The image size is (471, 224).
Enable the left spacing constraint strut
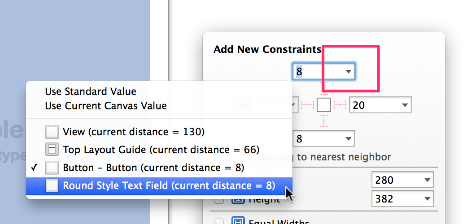tap(308, 105)
